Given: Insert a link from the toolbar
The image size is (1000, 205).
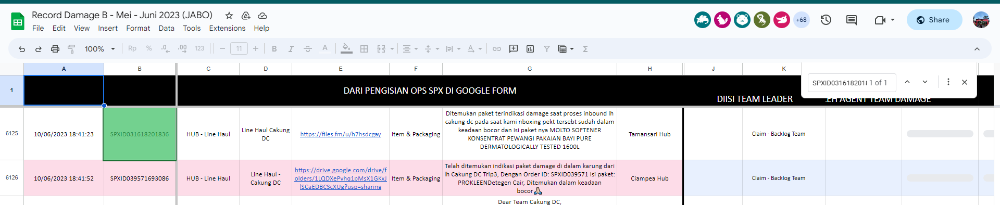Looking at the screenshot, I should [x=497, y=49].
